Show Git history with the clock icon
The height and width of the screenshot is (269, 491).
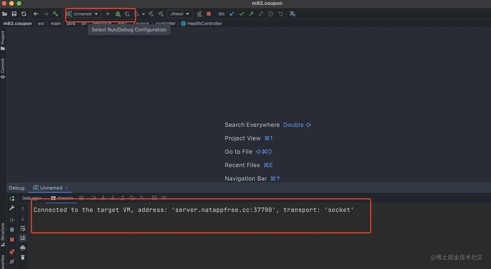(x=271, y=14)
